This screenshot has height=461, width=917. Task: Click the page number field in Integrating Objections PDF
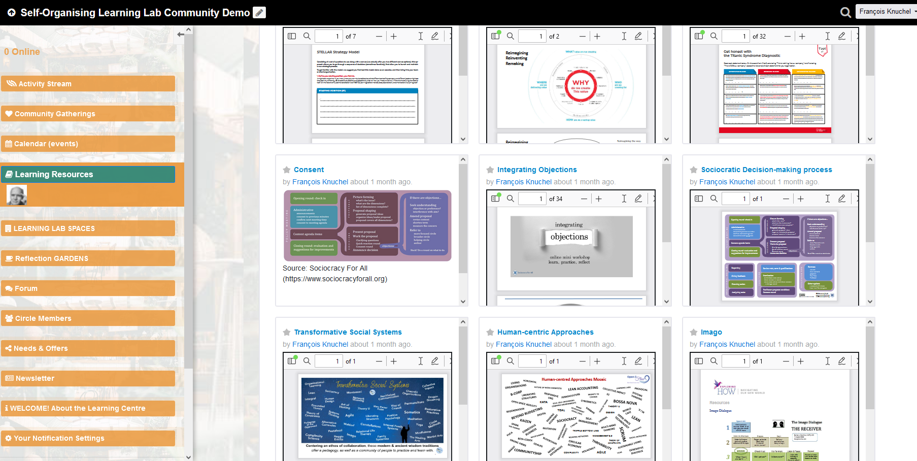[x=532, y=199]
